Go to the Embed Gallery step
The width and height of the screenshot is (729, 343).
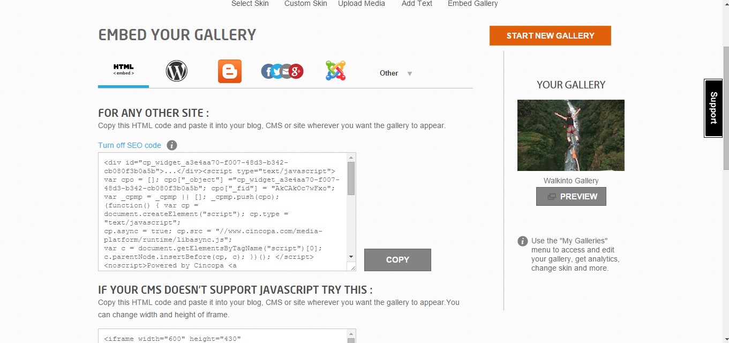tap(473, 4)
